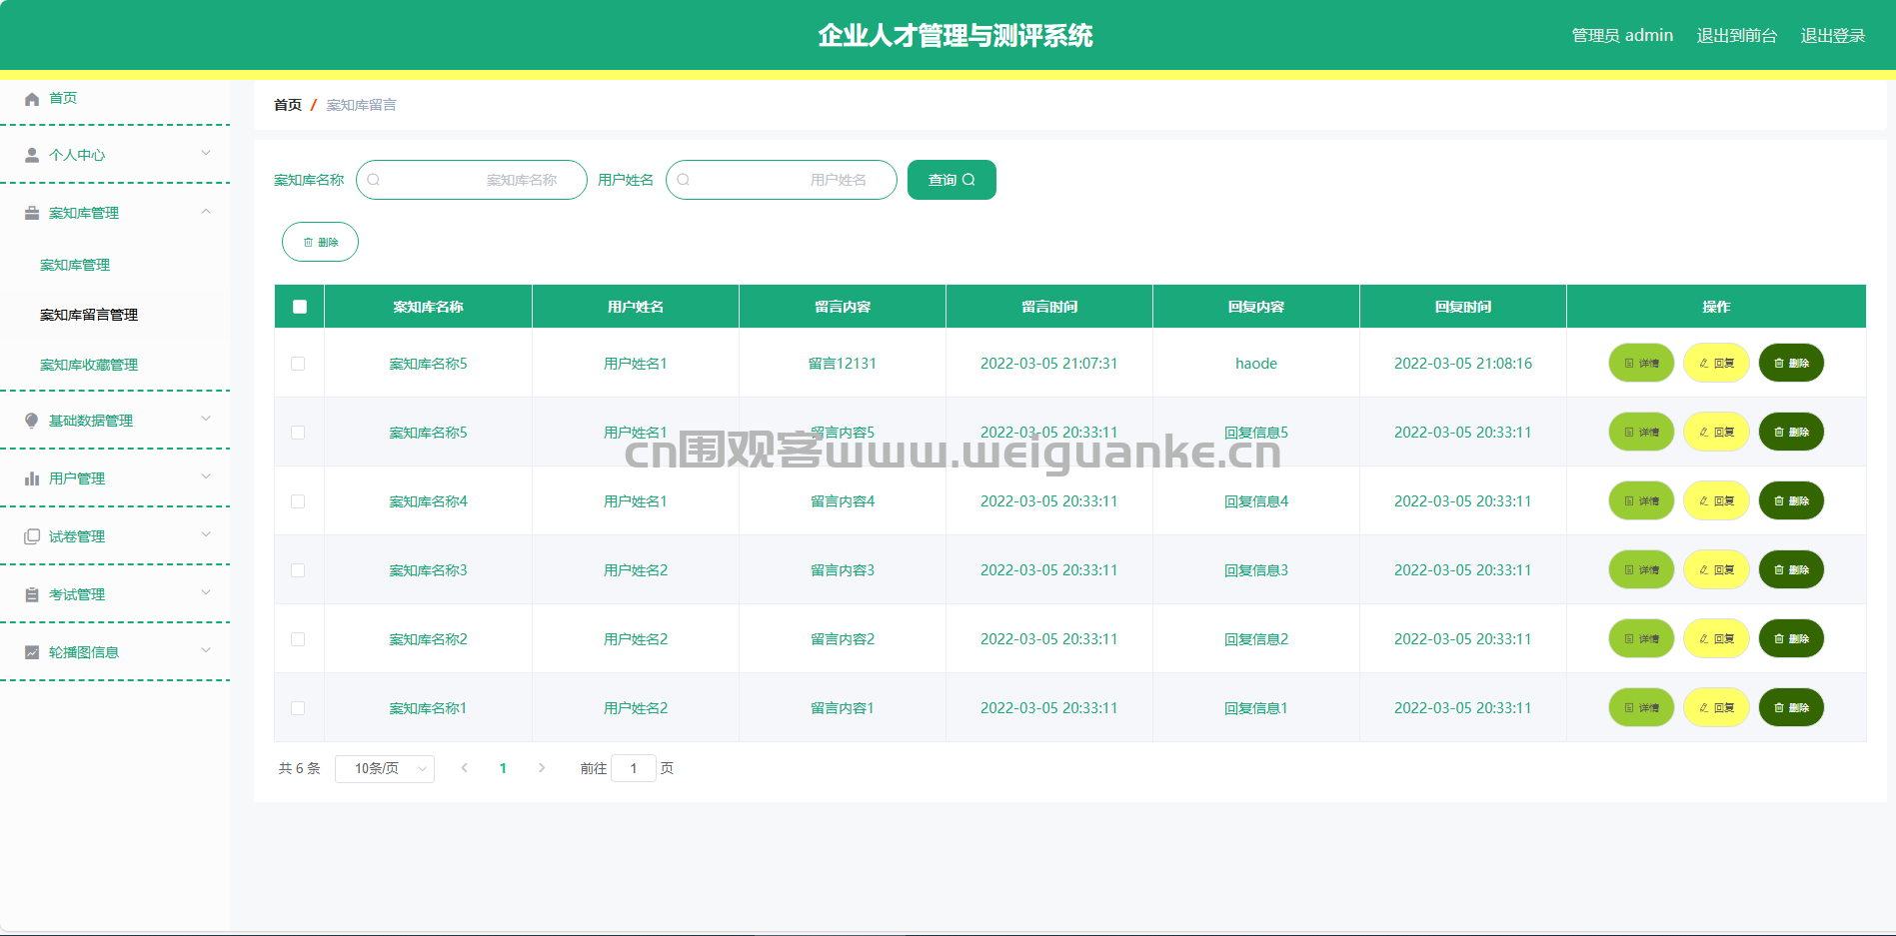1896x936 pixels.
Task: Click the clipboard icon for 考试管理
Action: [32, 594]
